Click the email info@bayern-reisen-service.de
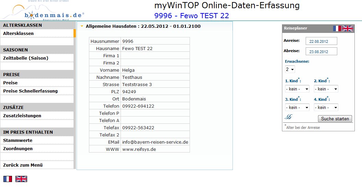The height and width of the screenshot is (193, 362). (x=155, y=142)
